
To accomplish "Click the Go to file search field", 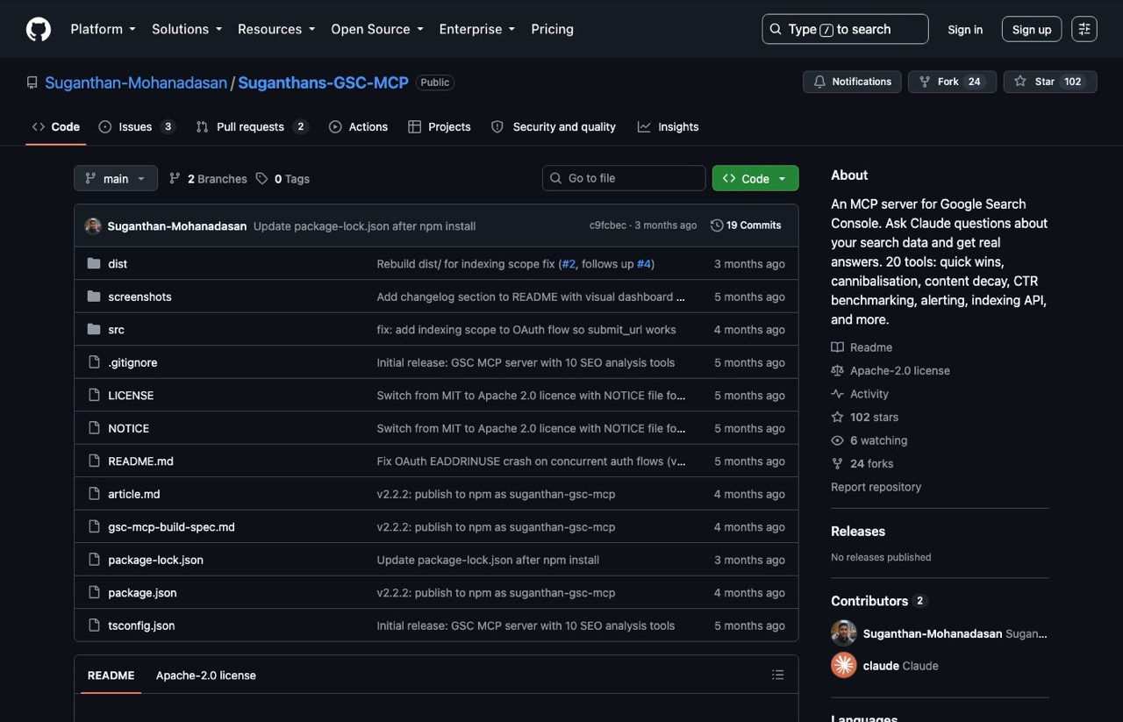I will [x=624, y=178].
